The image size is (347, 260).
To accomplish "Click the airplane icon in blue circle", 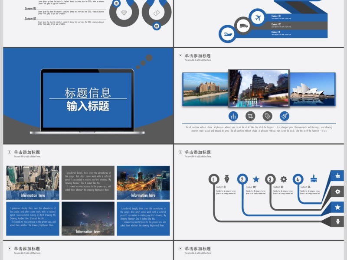I will 259,18.
